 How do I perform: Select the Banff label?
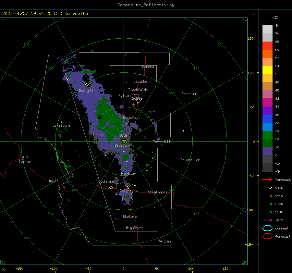(54, 181)
